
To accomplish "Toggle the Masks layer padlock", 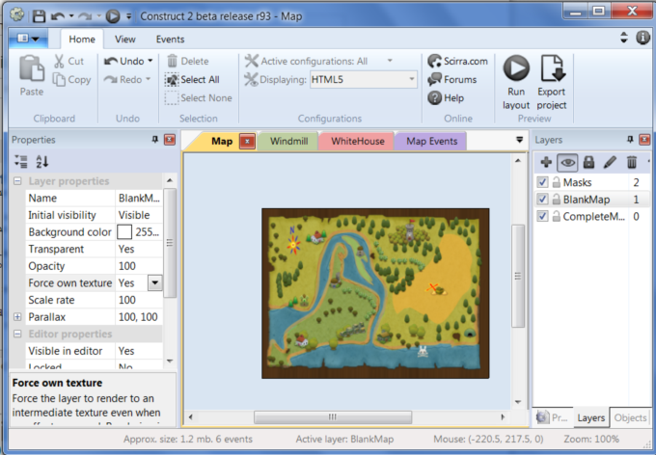I will pyautogui.click(x=556, y=182).
